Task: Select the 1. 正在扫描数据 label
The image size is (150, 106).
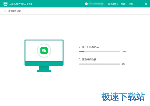Action: pyautogui.click(x=89, y=47)
